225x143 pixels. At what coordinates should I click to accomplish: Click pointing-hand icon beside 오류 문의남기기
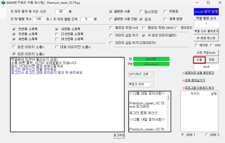pos(183,81)
